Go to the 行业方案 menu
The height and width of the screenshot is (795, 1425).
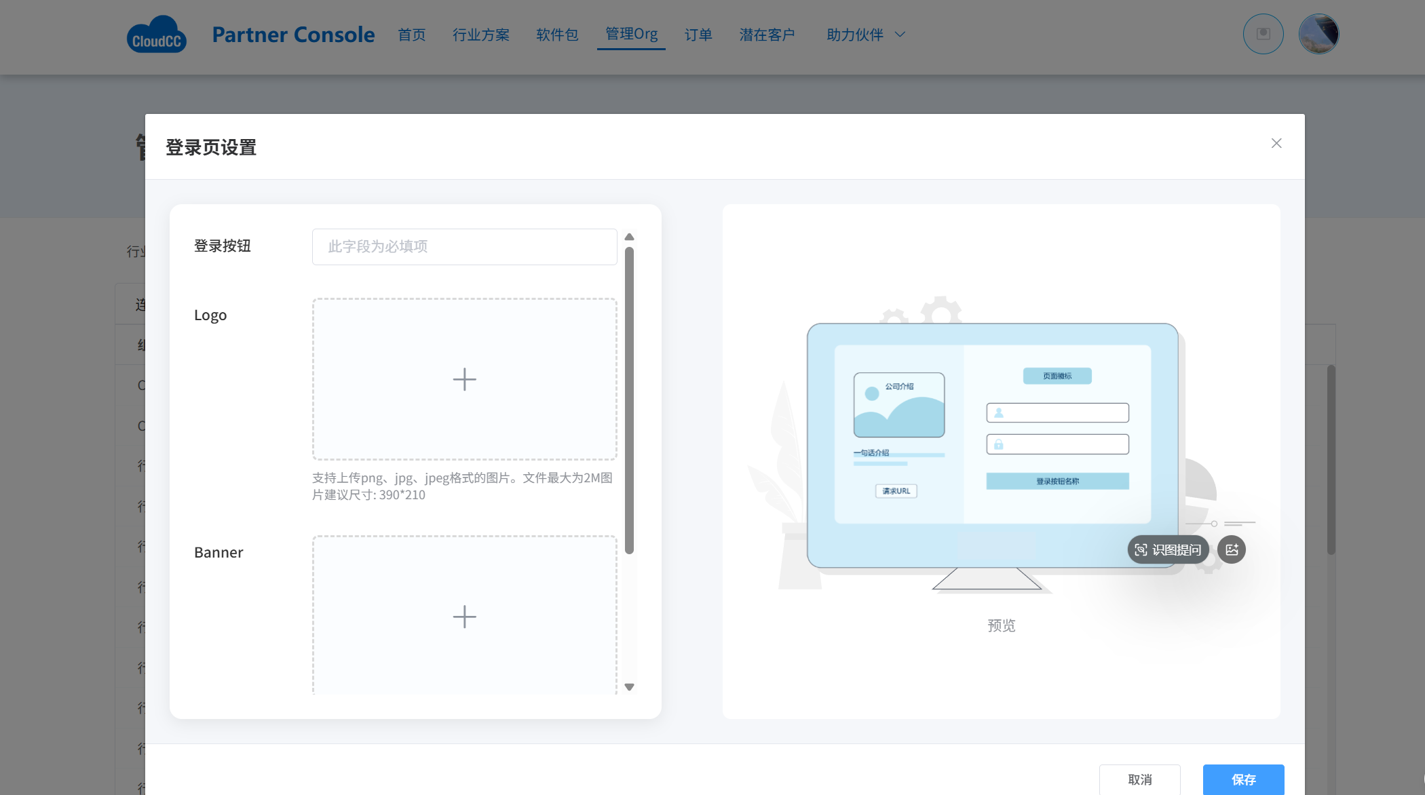click(481, 35)
